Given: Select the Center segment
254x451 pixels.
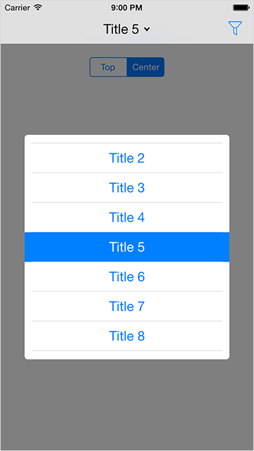Looking at the screenshot, I should [x=146, y=67].
